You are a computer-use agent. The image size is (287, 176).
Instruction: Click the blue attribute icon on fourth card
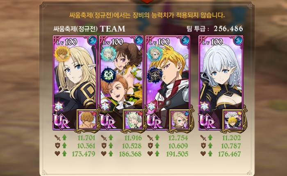click(238, 41)
